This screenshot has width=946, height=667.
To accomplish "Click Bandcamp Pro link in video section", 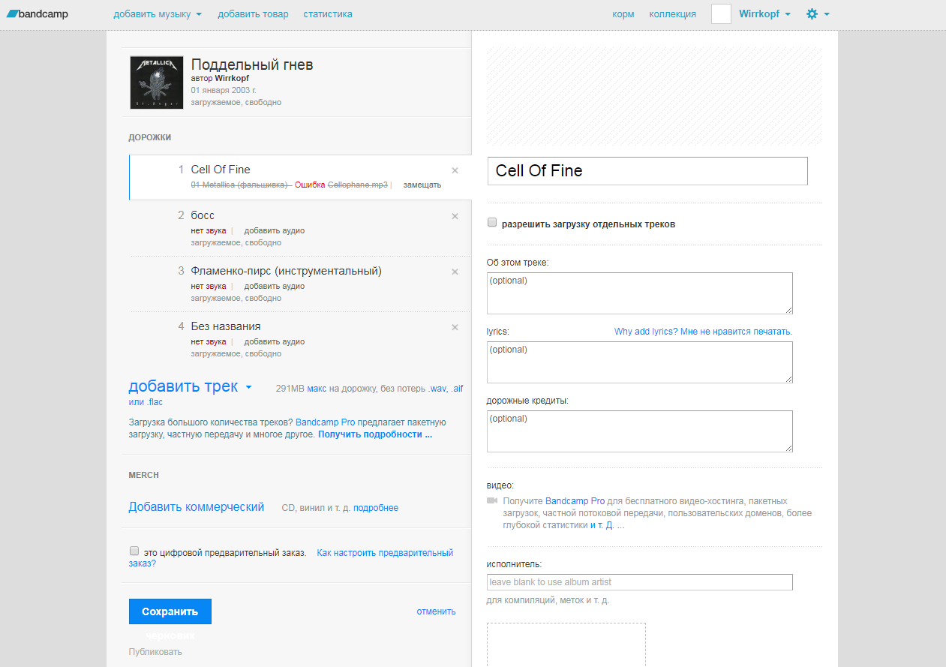I will pos(575,500).
